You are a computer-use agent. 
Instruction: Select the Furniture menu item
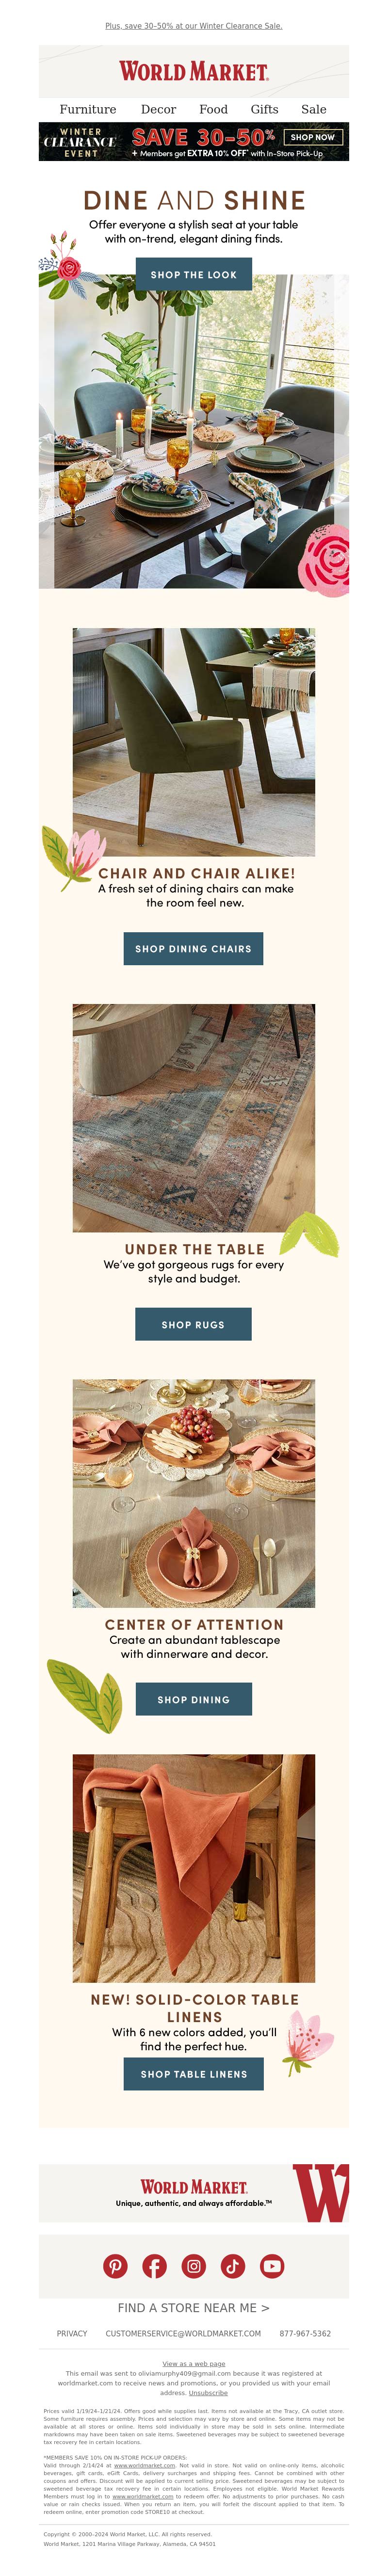click(x=88, y=109)
